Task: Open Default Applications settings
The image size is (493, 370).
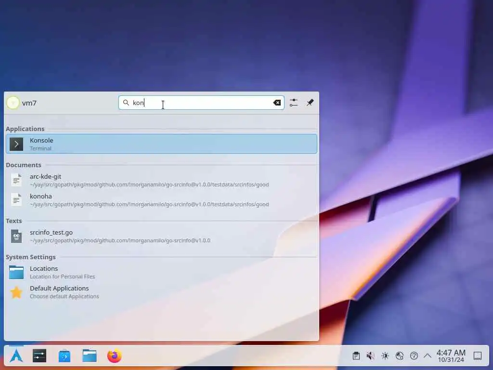Action: coord(161,292)
